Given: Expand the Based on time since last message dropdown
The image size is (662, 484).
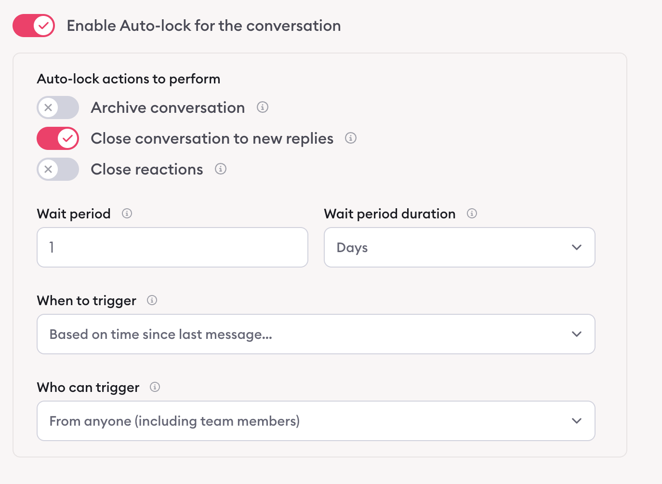Looking at the screenshot, I should coord(316,334).
